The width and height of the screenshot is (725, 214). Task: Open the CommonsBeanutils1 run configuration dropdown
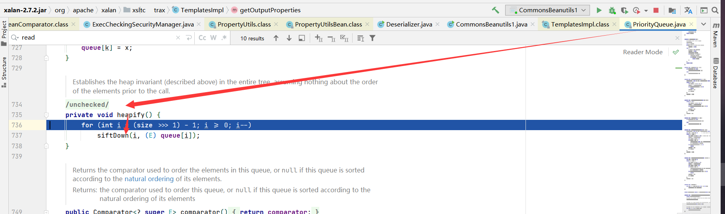click(x=547, y=10)
